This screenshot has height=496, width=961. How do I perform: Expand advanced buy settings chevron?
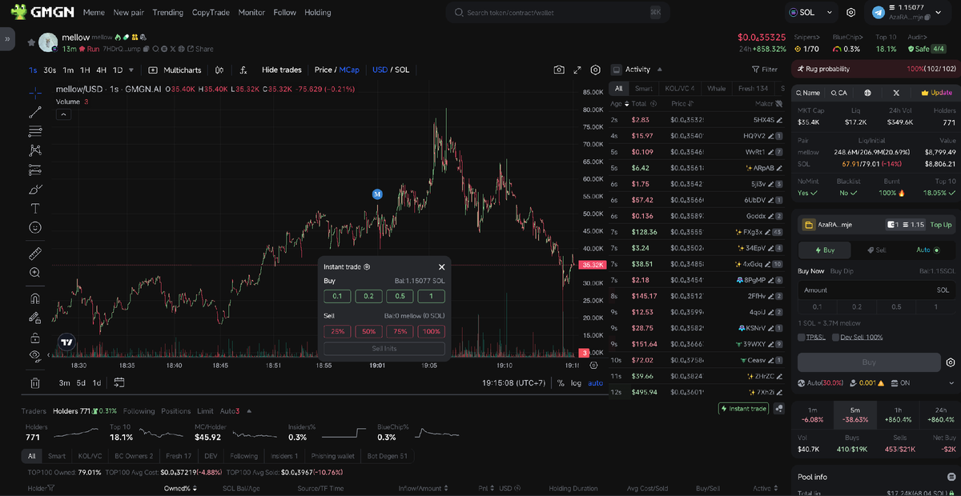click(x=953, y=384)
